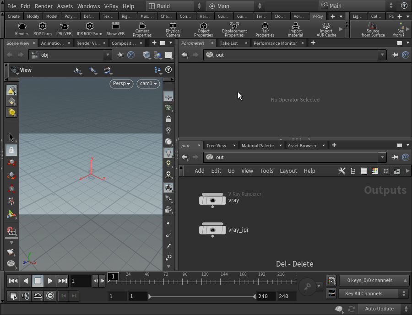Pin the Scene View pane
Screen dimensions: 412x315
(120, 55)
